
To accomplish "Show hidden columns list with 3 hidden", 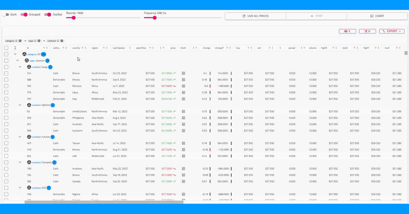I will click(x=347, y=31).
